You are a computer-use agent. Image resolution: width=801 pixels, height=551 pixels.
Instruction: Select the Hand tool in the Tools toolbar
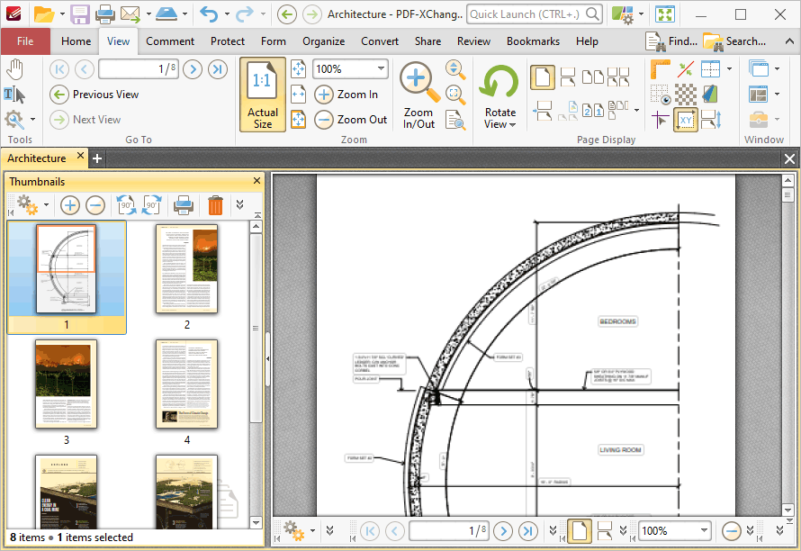pos(13,68)
